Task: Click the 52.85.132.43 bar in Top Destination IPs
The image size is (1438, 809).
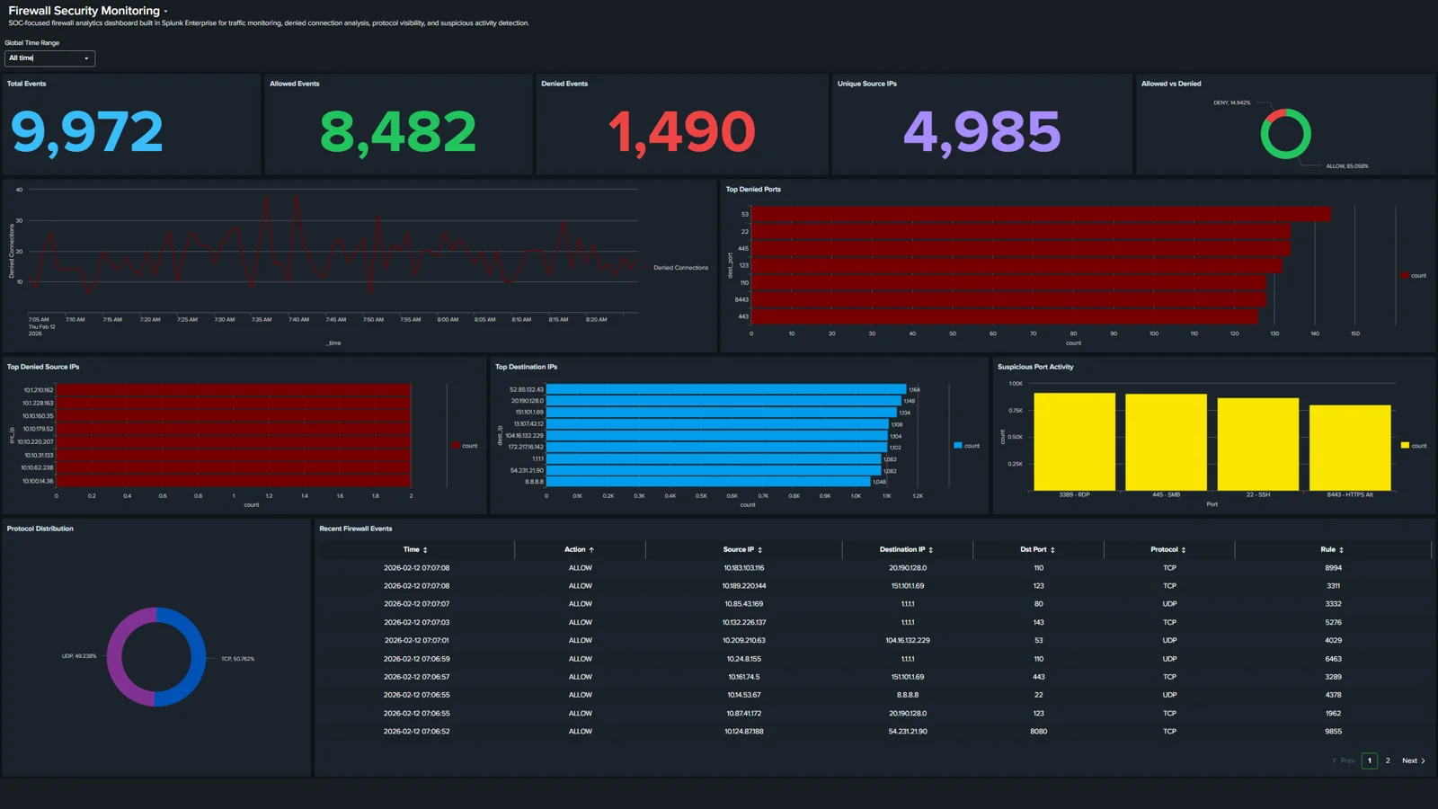Action: 726,389
